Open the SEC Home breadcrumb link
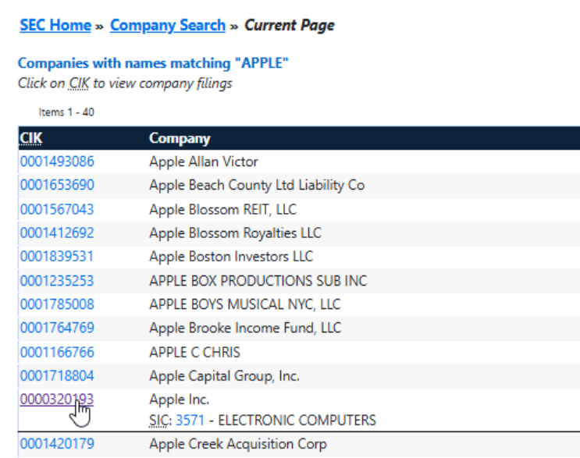The height and width of the screenshot is (458, 580). (55, 25)
